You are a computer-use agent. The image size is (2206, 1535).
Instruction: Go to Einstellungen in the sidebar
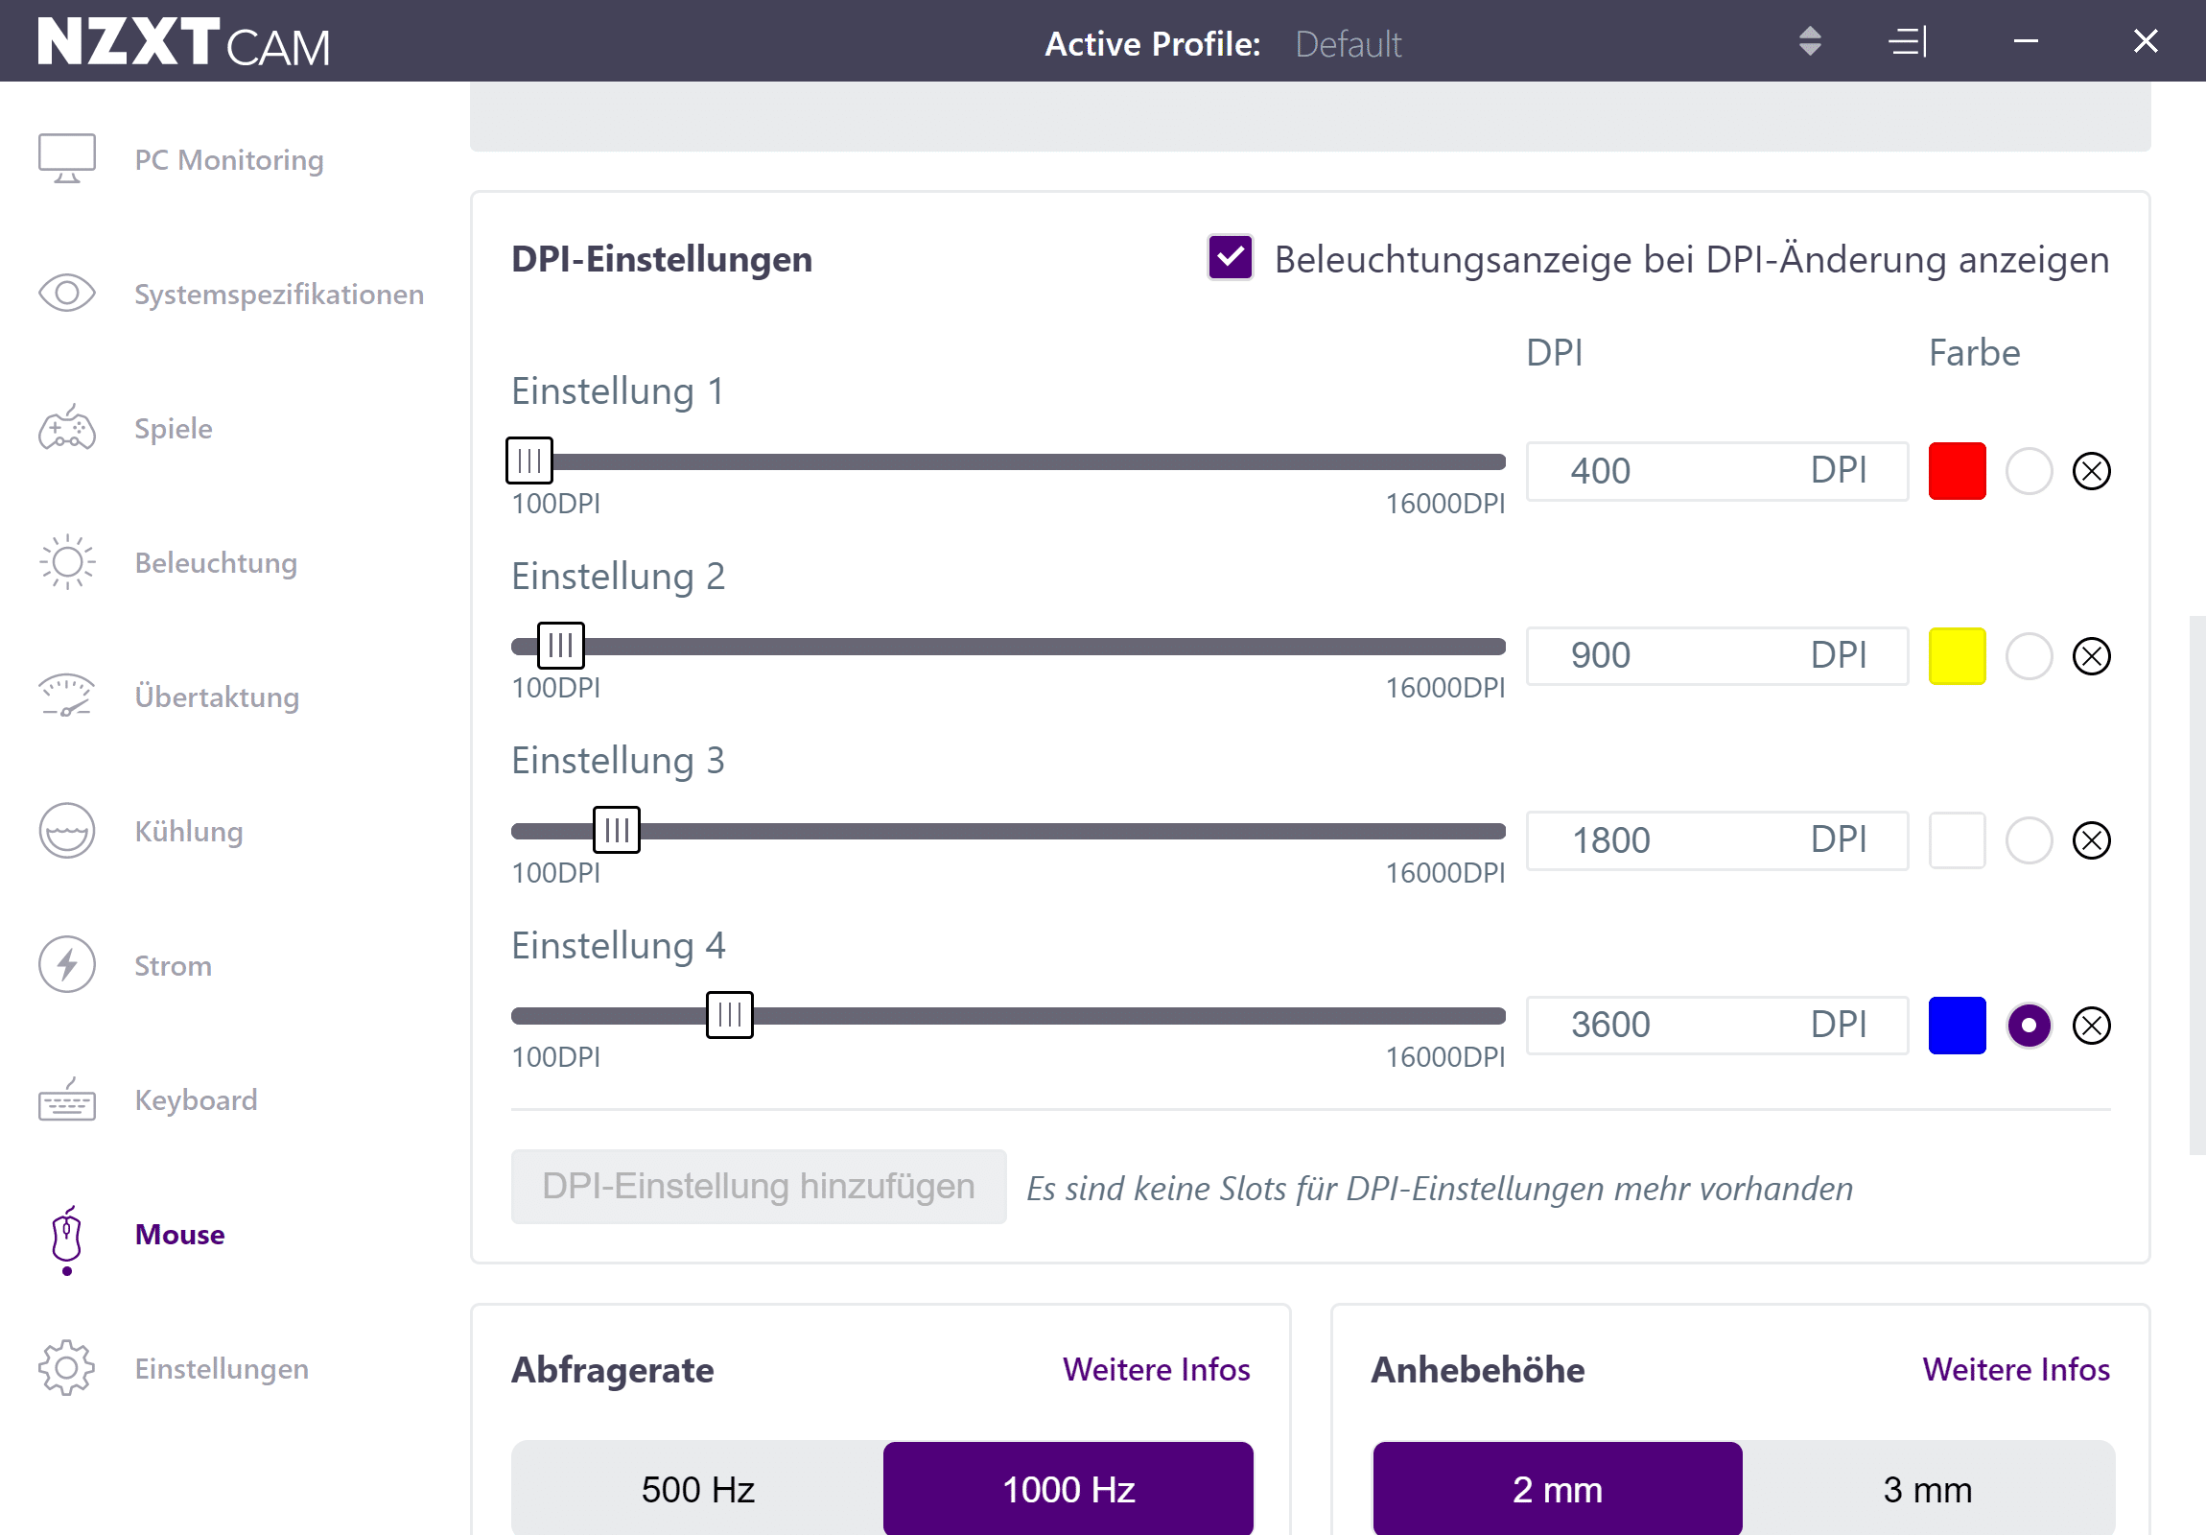(221, 1369)
